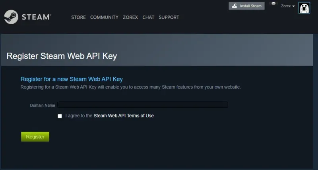This screenshot has width=318, height=170.
Task: Open the user avatar profile picture
Action: click(x=304, y=8)
